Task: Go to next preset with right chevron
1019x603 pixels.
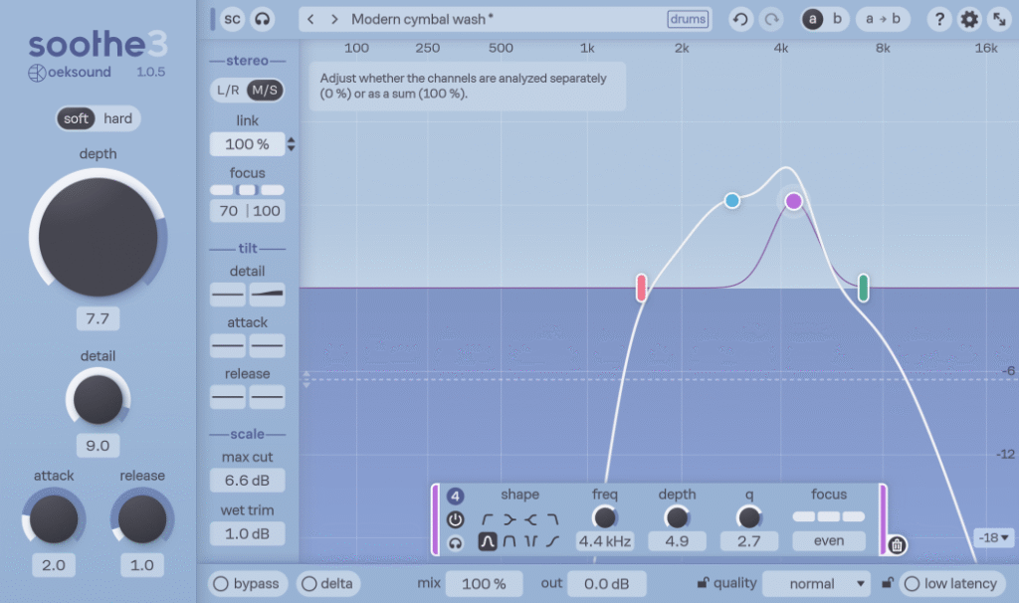Action: click(334, 20)
